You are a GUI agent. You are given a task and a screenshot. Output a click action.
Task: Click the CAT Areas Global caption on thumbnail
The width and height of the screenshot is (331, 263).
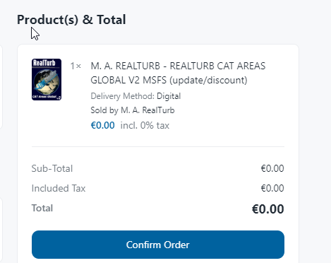44,96
